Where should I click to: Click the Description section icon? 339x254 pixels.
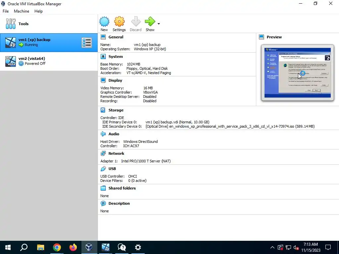click(103, 203)
